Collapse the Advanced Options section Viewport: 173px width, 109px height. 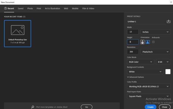click(135, 77)
